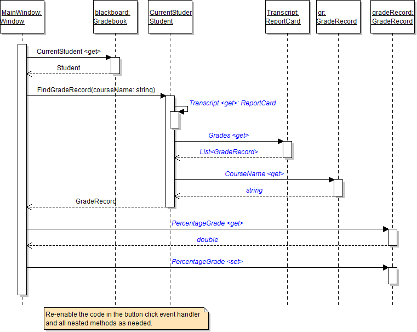The width and height of the screenshot is (417, 332).
Task: Select the GradeRecord return message label
Action: pos(95,201)
